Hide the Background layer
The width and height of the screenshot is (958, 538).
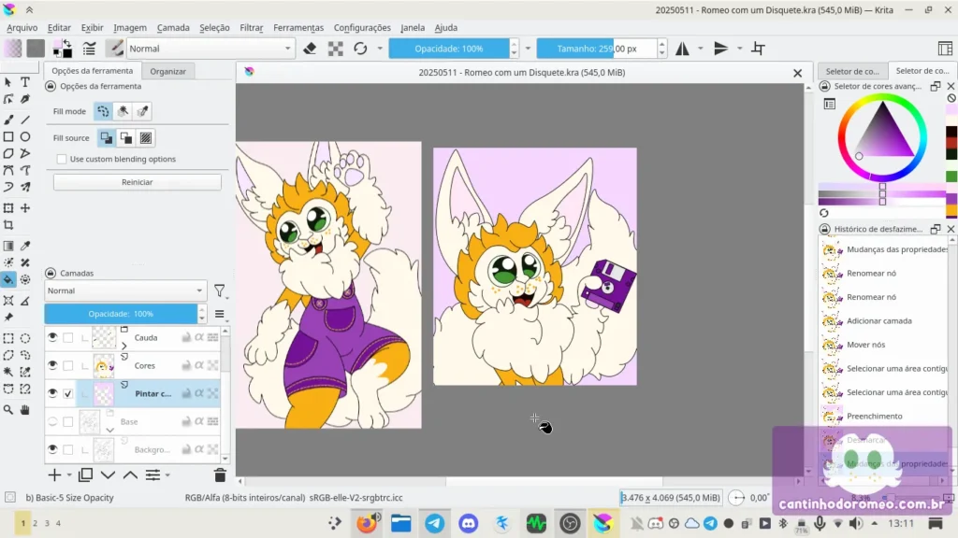point(52,449)
